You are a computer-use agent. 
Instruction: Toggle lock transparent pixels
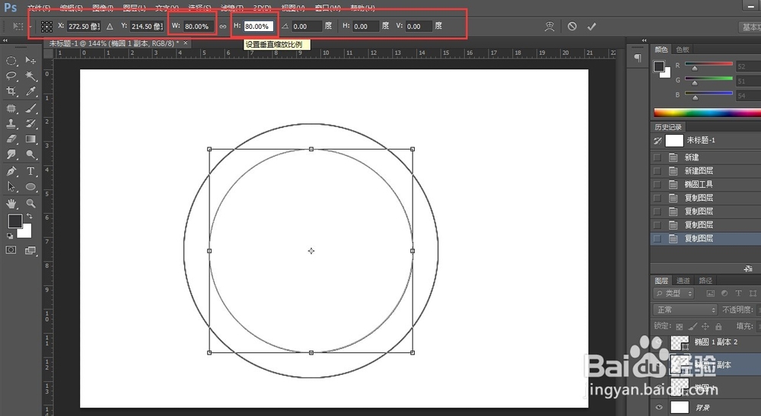tap(680, 326)
